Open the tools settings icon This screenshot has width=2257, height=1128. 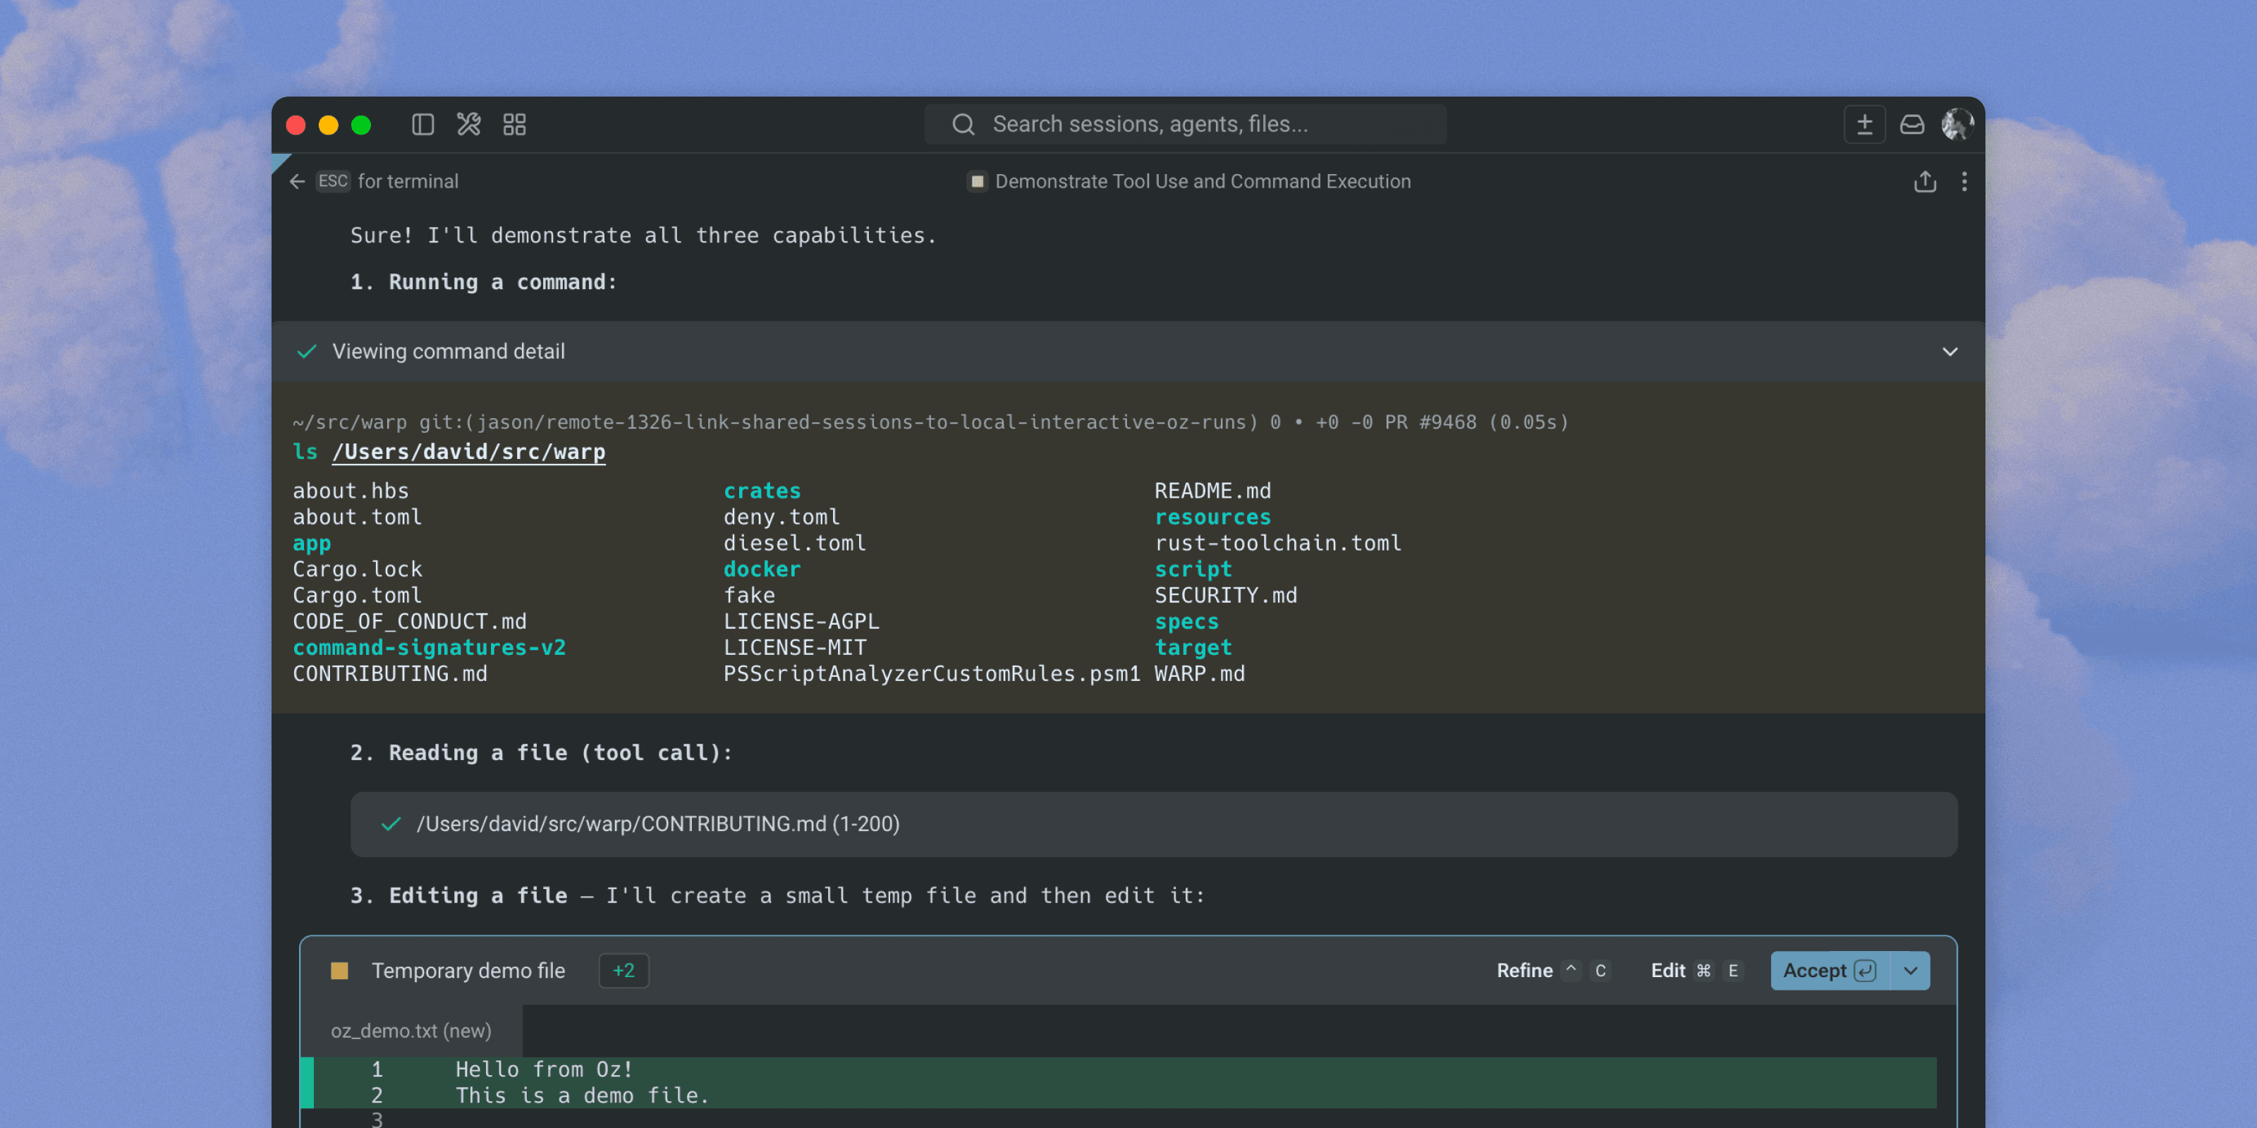(469, 124)
